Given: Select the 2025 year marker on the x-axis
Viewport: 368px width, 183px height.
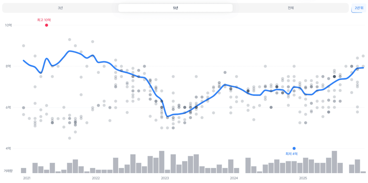Looking at the screenshot, I should click(303, 178).
